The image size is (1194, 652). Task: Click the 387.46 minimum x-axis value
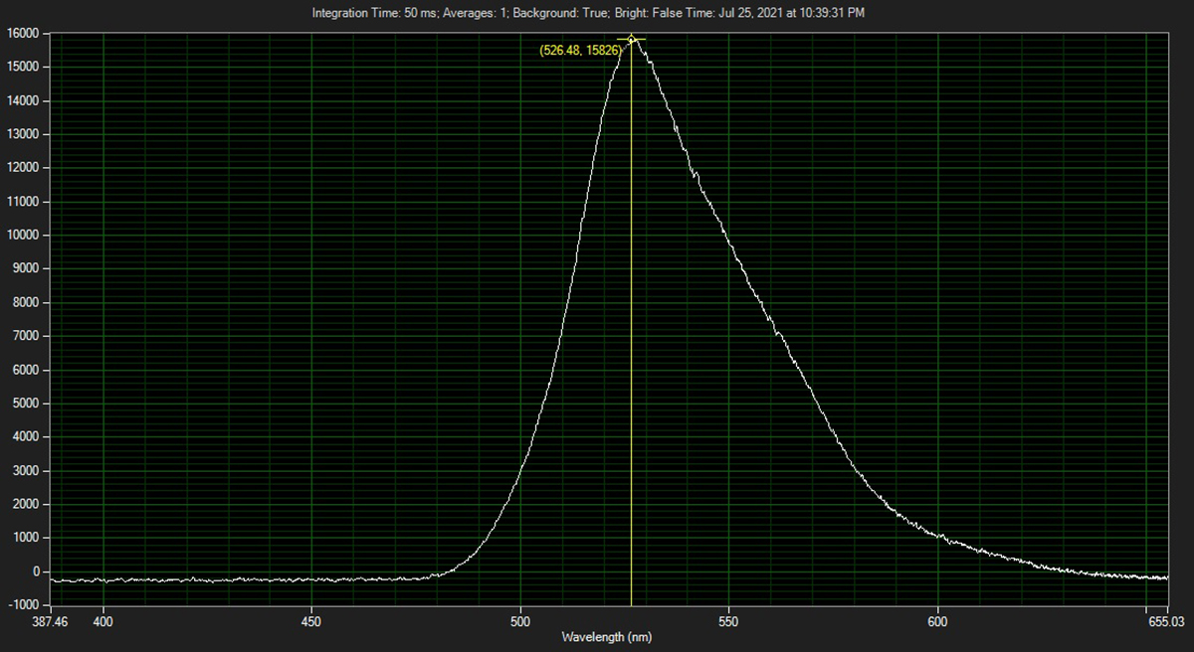pos(50,621)
